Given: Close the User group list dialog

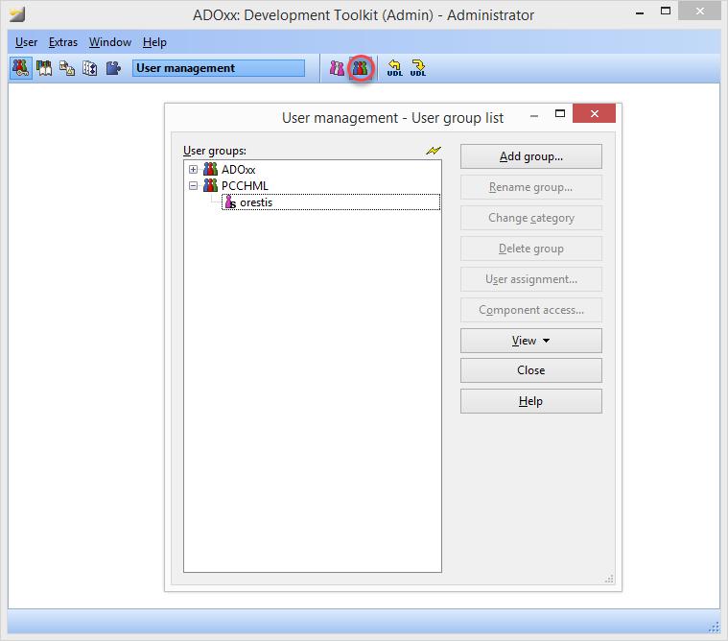Looking at the screenshot, I should [x=595, y=114].
